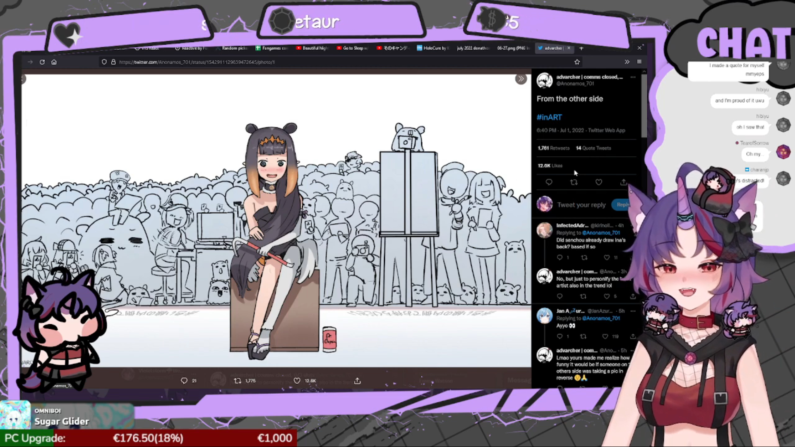The height and width of the screenshot is (447, 795).
Task: Show more toolbar items with the double chevron
Action: pos(627,62)
